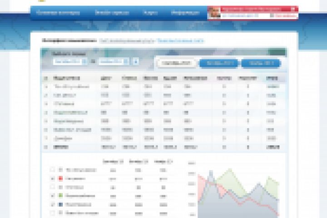
Task: Click the rightmost blue period button
Action: (261, 64)
